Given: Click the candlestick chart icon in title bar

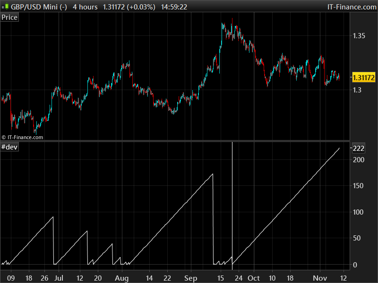Looking at the screenshot, I should click(x=5, y=7).
